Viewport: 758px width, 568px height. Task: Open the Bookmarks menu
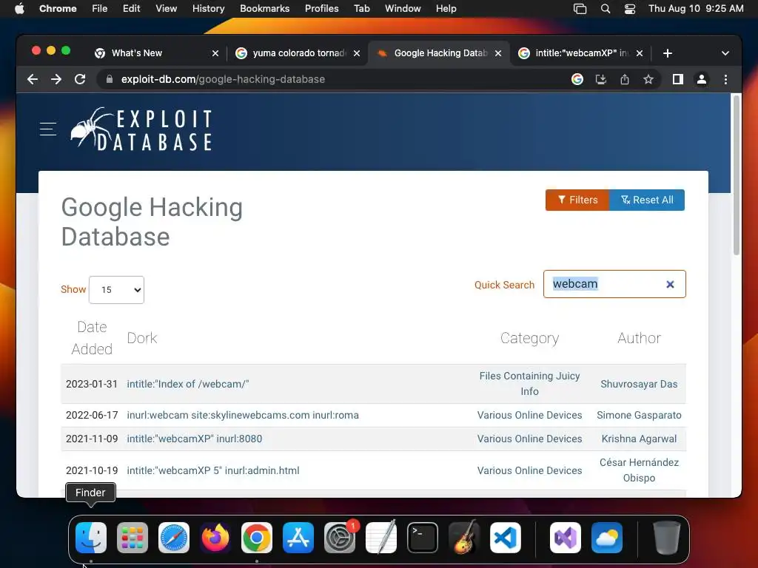[x=264, y=9]
